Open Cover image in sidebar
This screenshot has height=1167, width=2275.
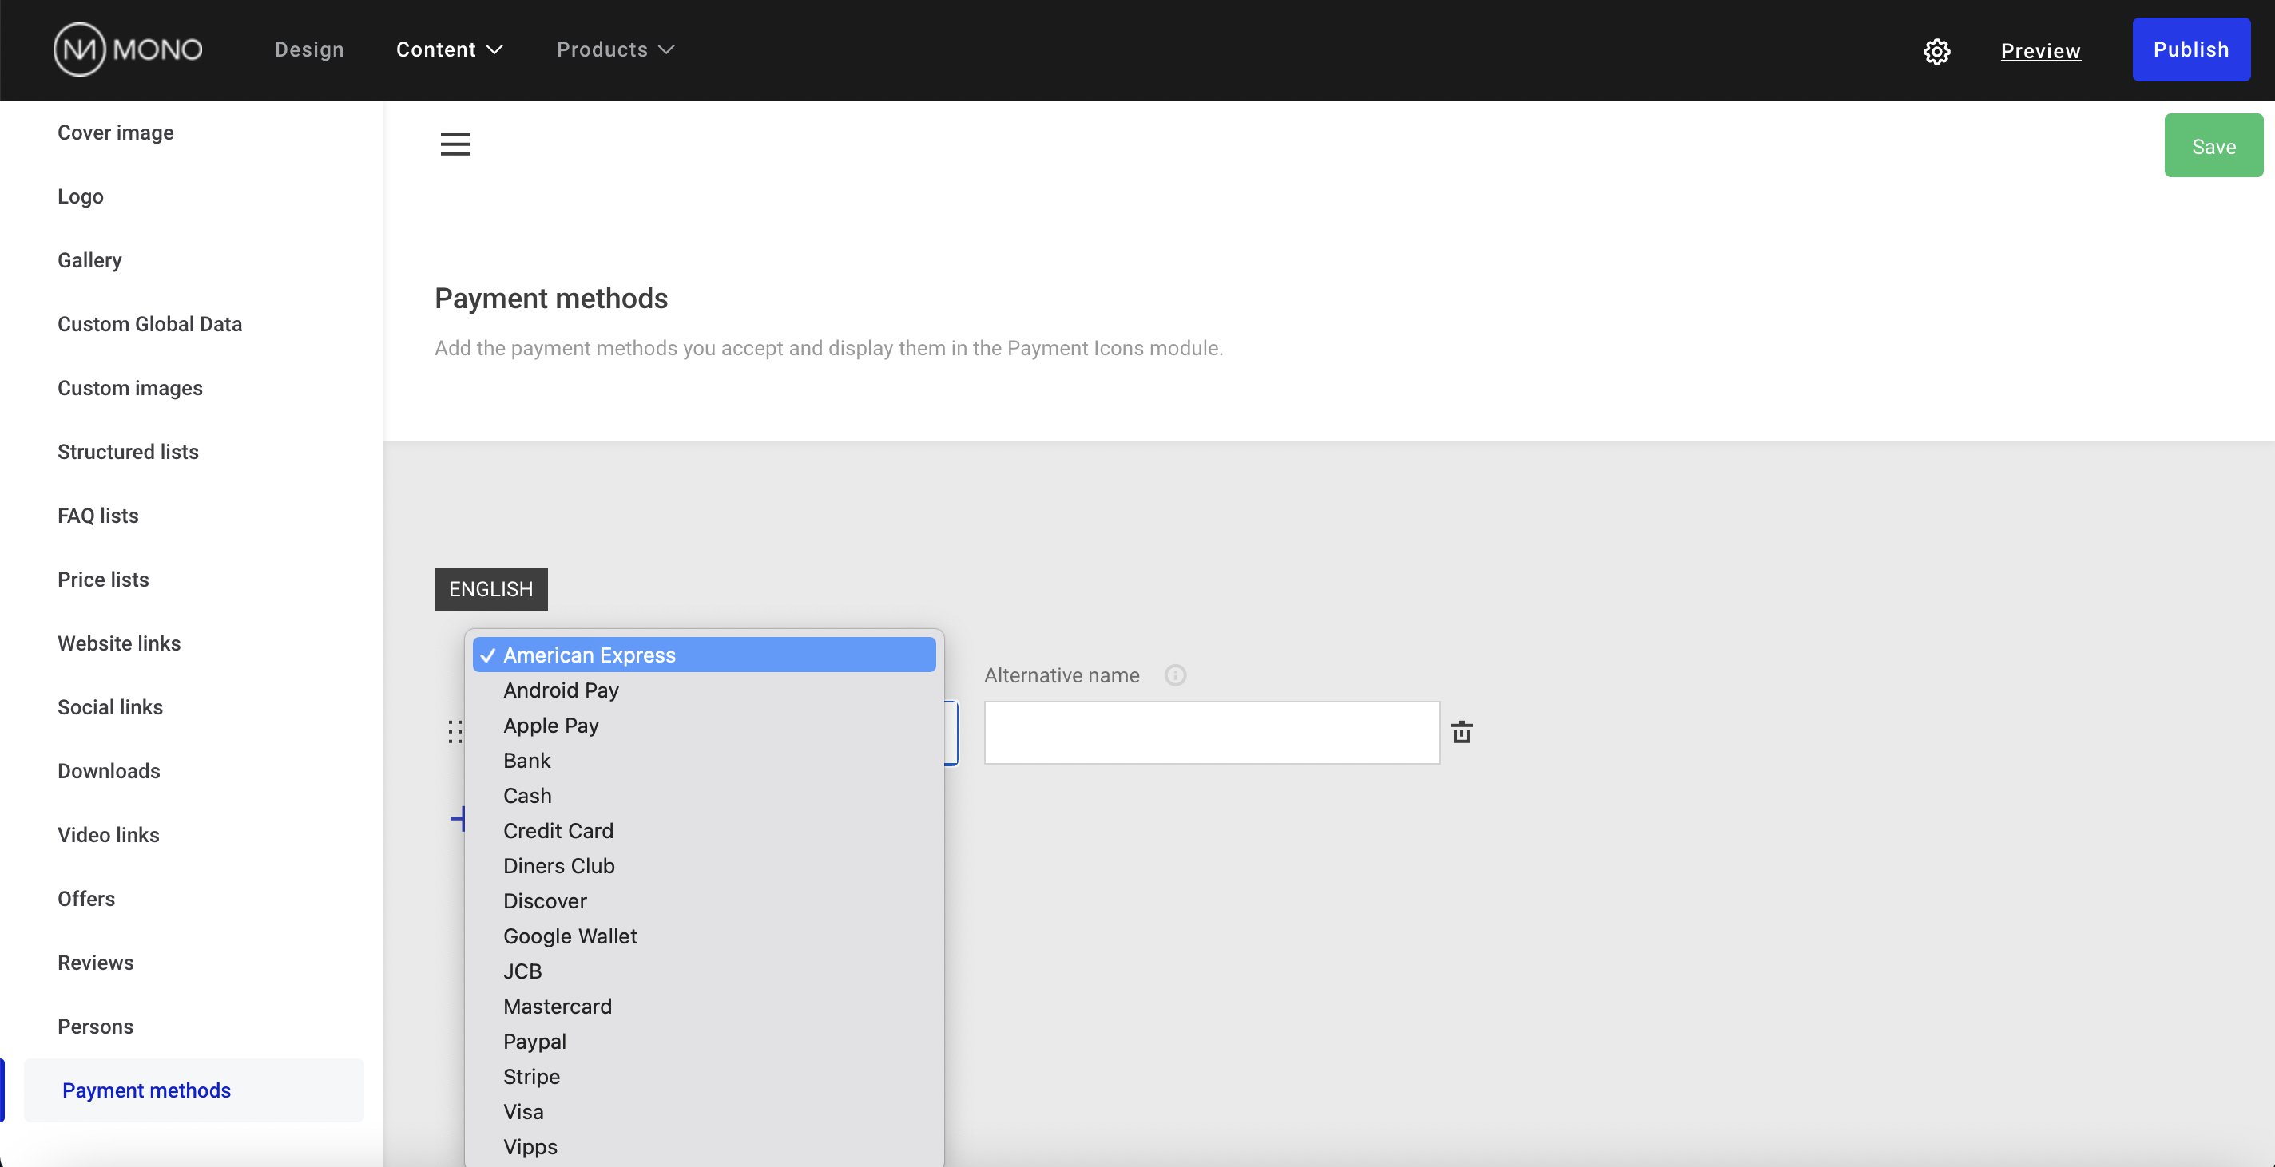tap(116, 133)
